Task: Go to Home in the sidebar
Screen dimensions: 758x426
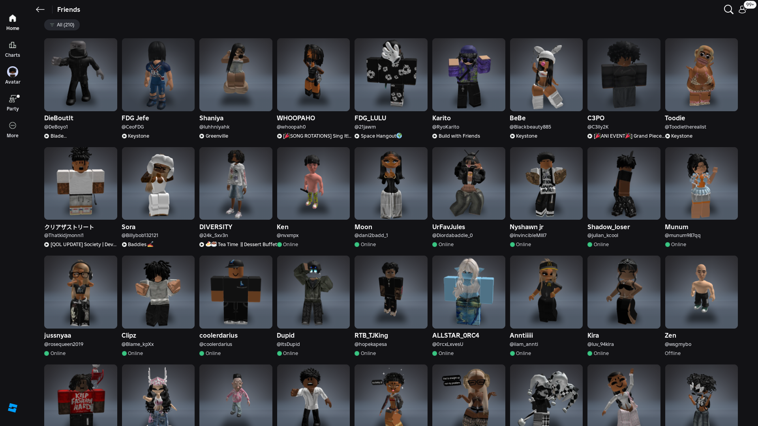Action: click(13, 22)
